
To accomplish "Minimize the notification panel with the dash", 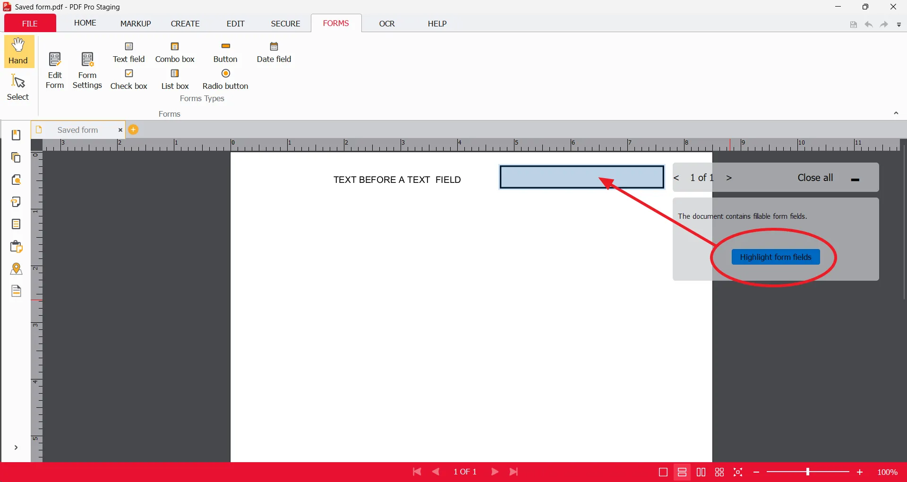I will (855, 180).
